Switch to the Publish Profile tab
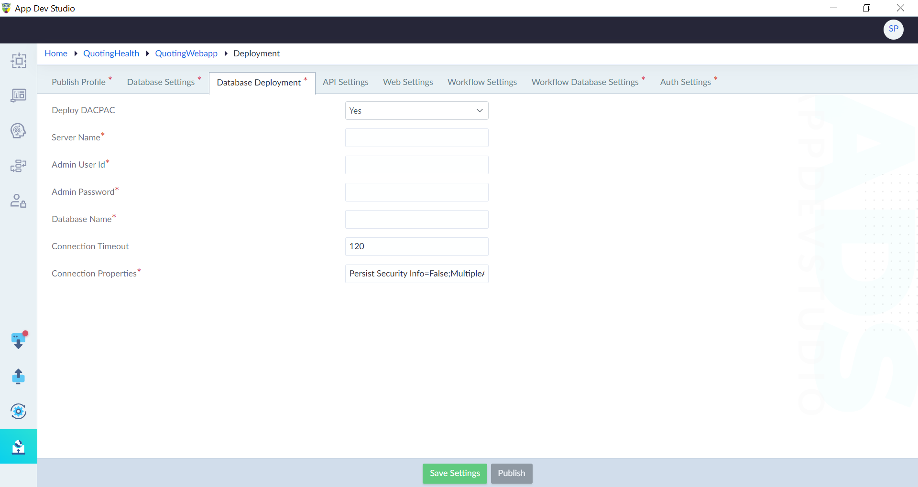The image size is (918, 487). click(x=81, y=82)
